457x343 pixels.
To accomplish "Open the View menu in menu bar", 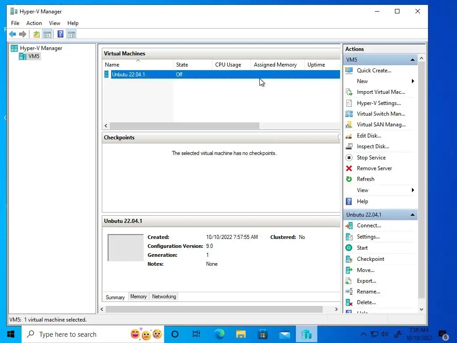I will [x=54, y=23].
